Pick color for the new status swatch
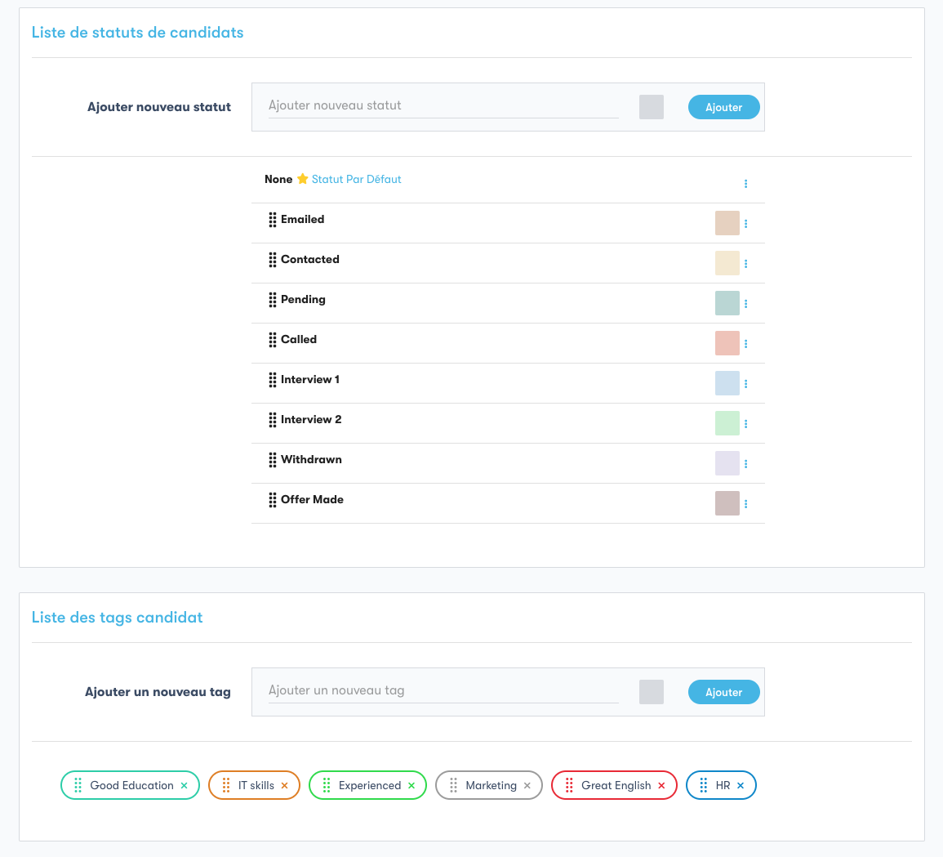The width and height of the screenshot is (943, 857). point(652,107)
